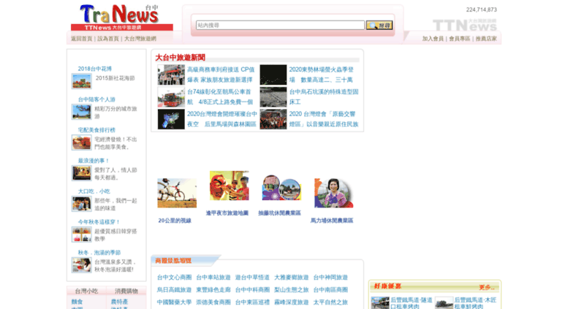Switch to the 消費購物 tab

pos(126,291)
